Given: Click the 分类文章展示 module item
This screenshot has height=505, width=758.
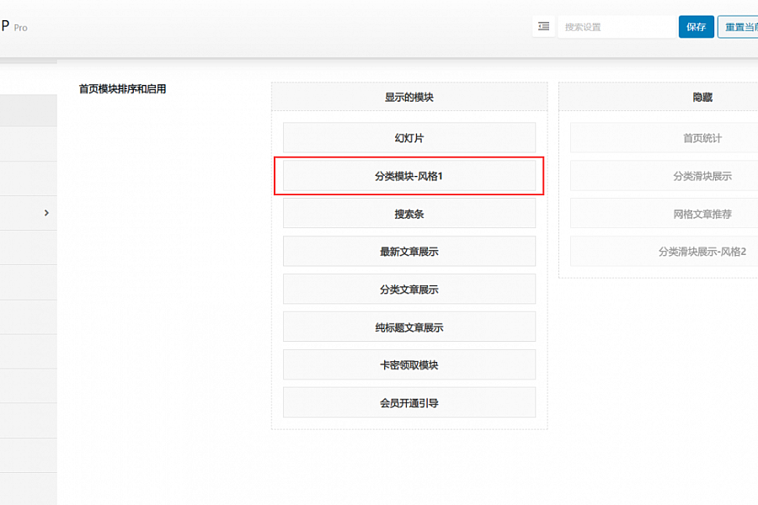Looking at the screenshot, I should pos(408,290).
